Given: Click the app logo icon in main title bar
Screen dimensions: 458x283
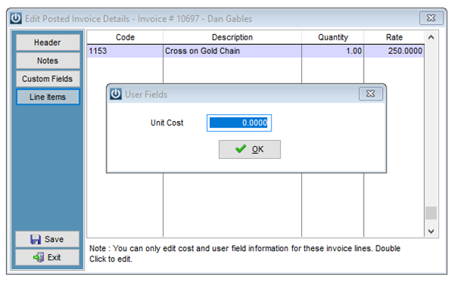Looking at the screenshot, I should tap(16, 18).
